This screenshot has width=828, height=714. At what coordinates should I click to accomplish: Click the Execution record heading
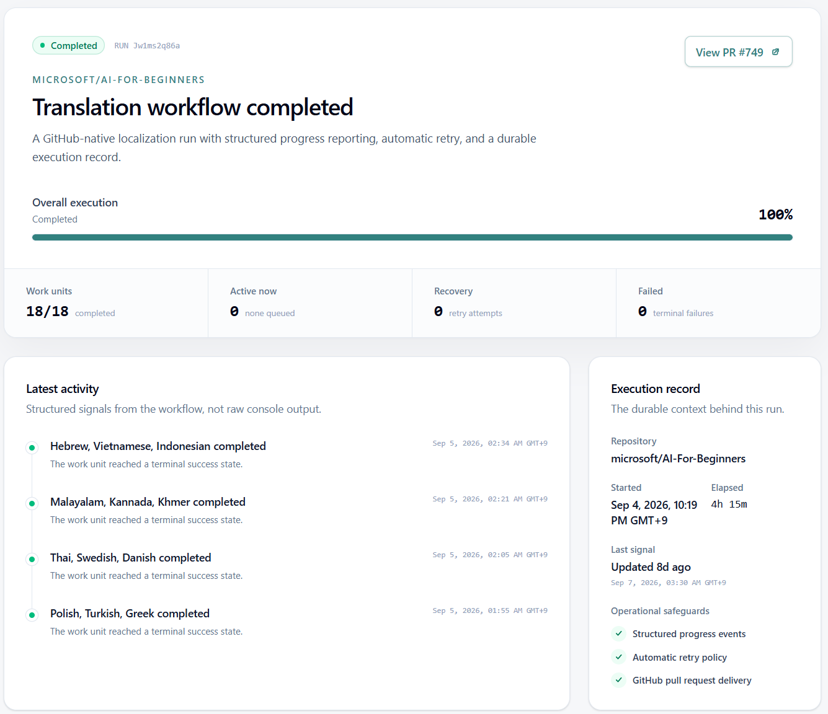pos(656,389)
